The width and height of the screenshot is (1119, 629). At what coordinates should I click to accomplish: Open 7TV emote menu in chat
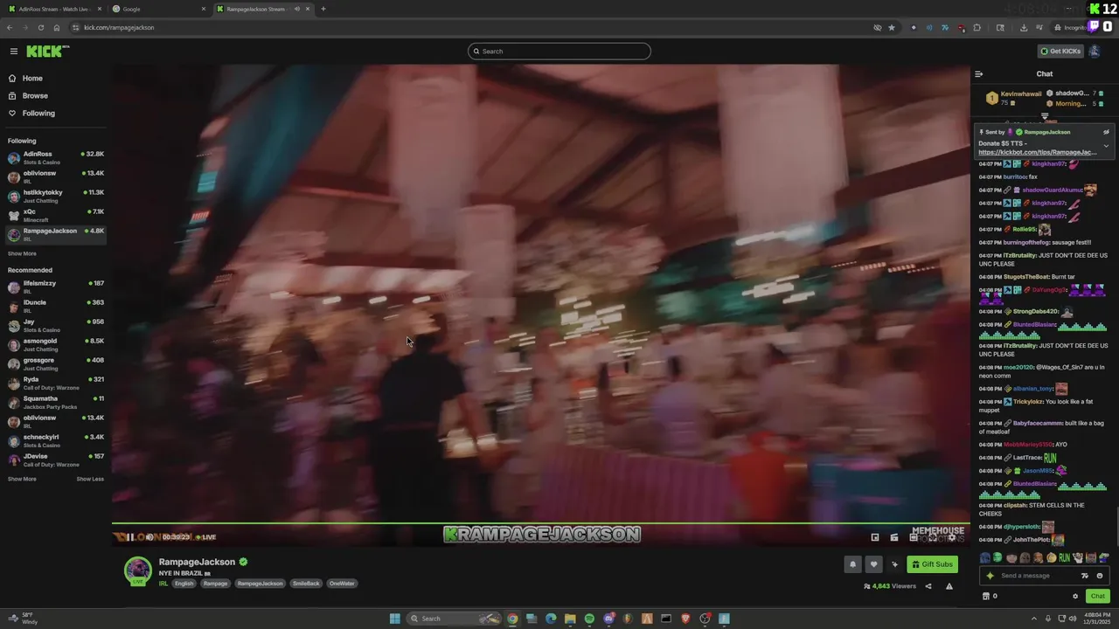1085,576
